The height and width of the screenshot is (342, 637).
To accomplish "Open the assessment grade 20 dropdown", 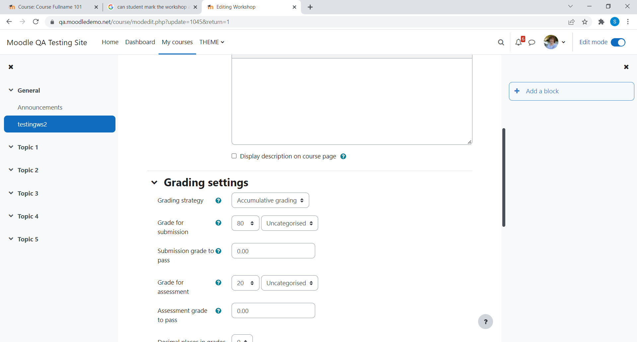I will click(245, 283).
